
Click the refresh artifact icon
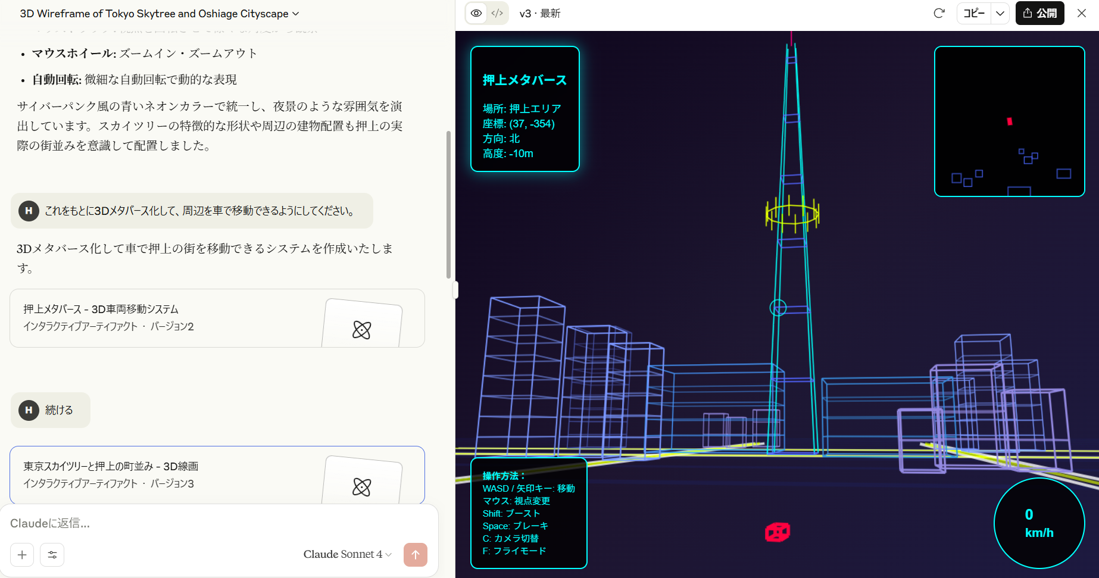[939, 13]
